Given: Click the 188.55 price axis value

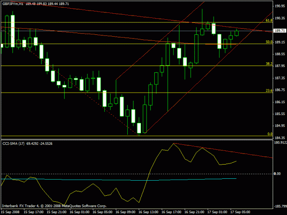Looking at the screenshot, I should (280, 54).
